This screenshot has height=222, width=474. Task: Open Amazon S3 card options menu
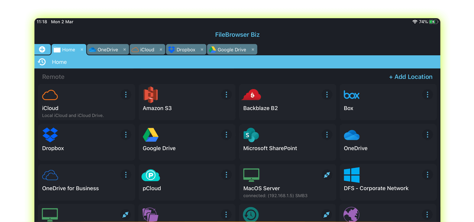pyautogui.click(x=226, y=95)
